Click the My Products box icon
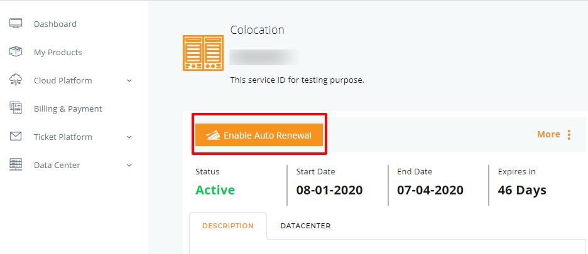588x254 pixels. pos(15,51)
